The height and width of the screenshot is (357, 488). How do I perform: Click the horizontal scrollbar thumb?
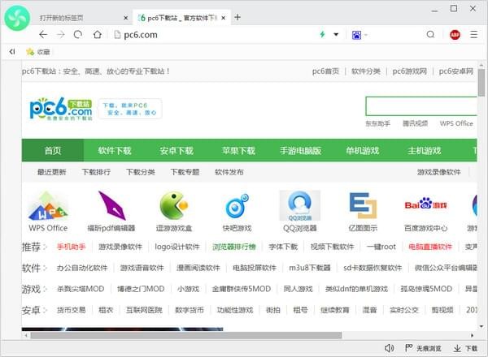click(186, 335)
